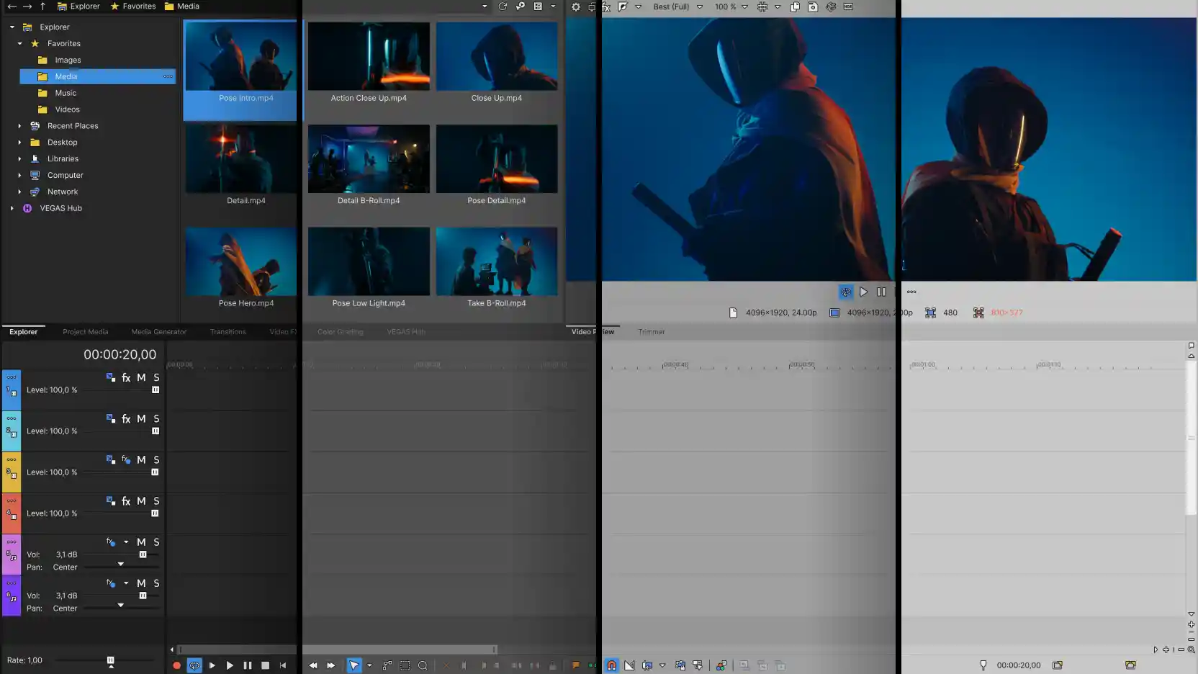Open Best (Full) preview quality dropdown

coord(678,6)
